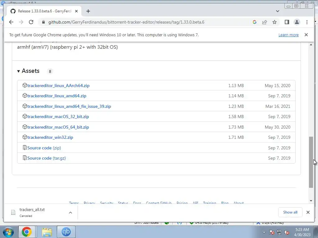The image size is (318, 238).
Task: Click the 1.13 MB size text
Action: coord(236,86)
